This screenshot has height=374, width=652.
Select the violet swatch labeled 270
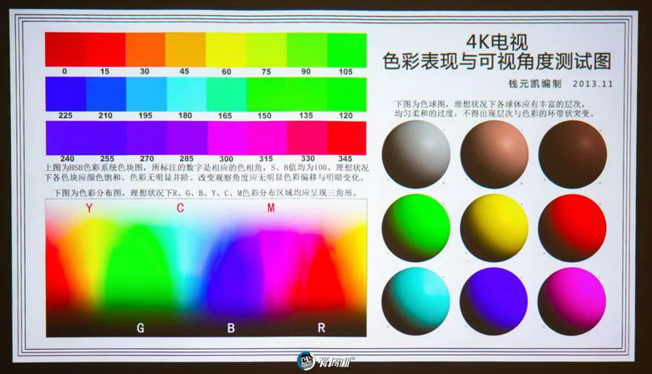pyautogui.click(x=145, y=138)
